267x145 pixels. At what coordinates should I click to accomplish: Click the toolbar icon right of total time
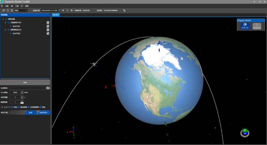coord(124,10)
